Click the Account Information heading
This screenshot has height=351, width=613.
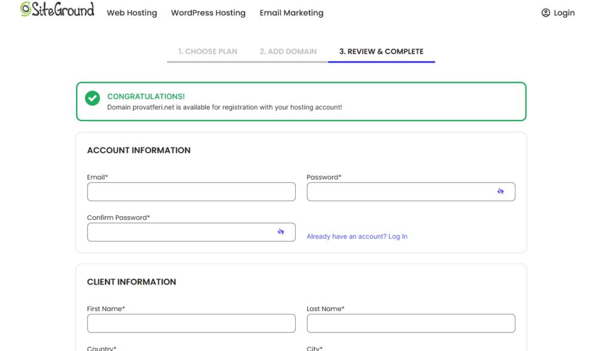click(x=139, y=150)
